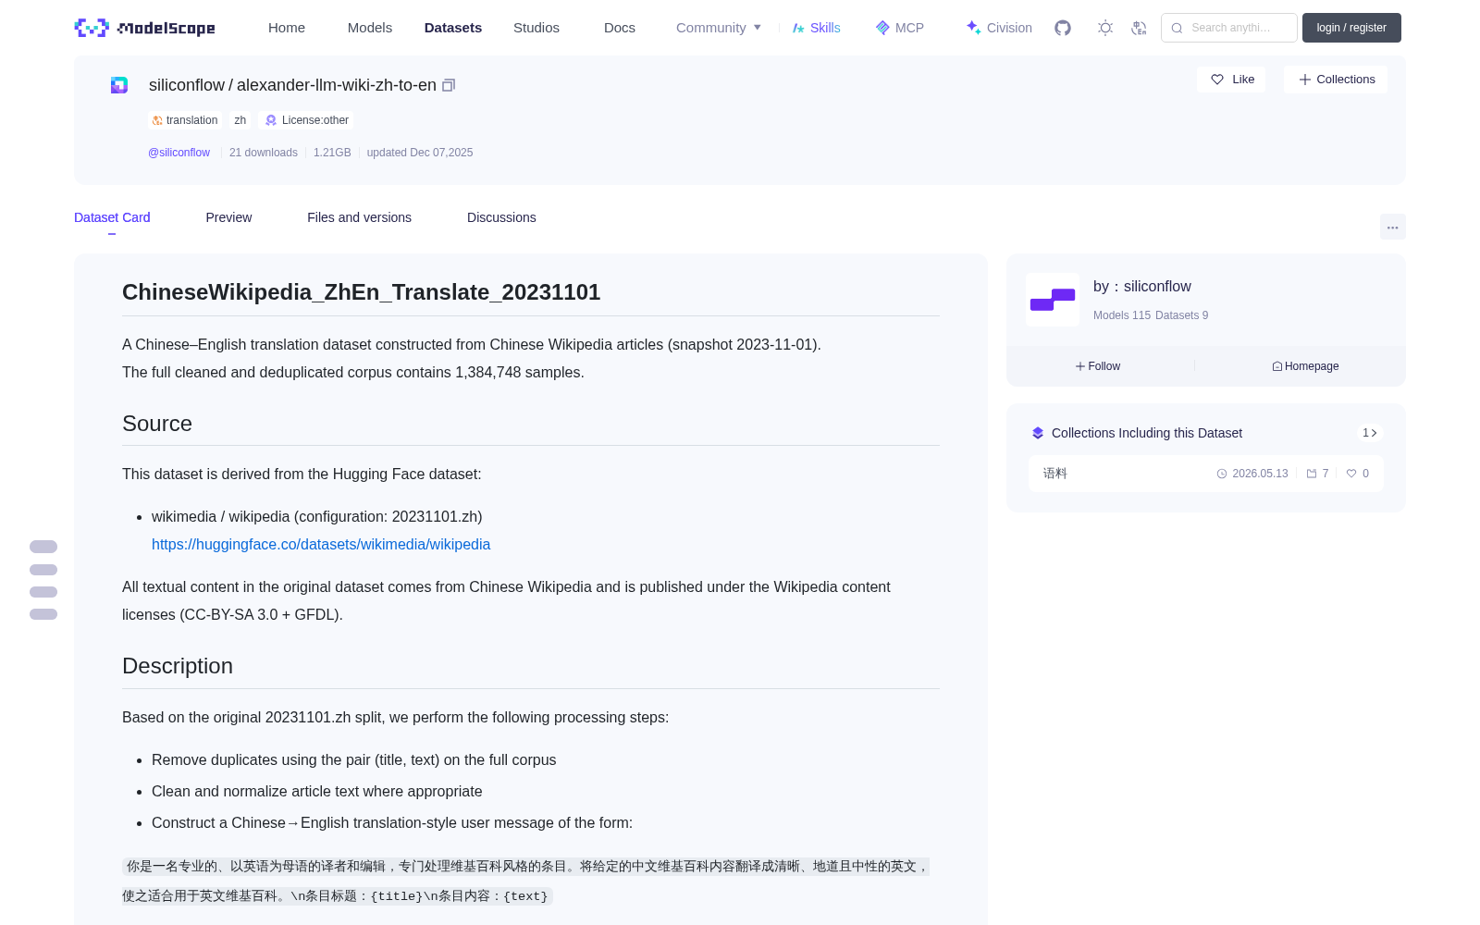Jump to third outline section marker
This screenshot has height=925, width=1480.
[x=43, y=592]
